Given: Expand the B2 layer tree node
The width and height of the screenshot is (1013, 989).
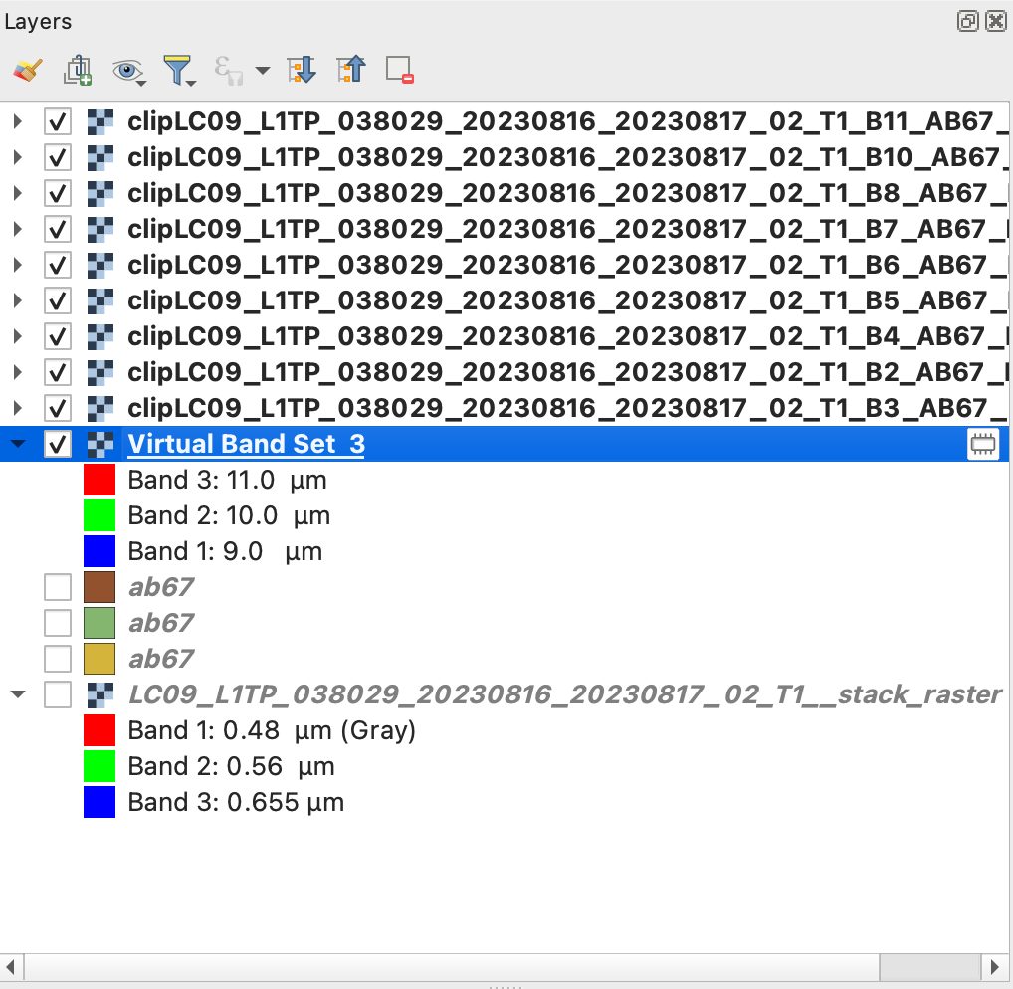Looking at the screenshot, I should click(18, 372).
